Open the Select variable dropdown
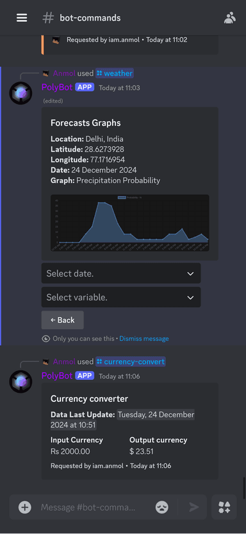Screen dimensions: 246x534 pyautogui.click(x=121, y=297)
